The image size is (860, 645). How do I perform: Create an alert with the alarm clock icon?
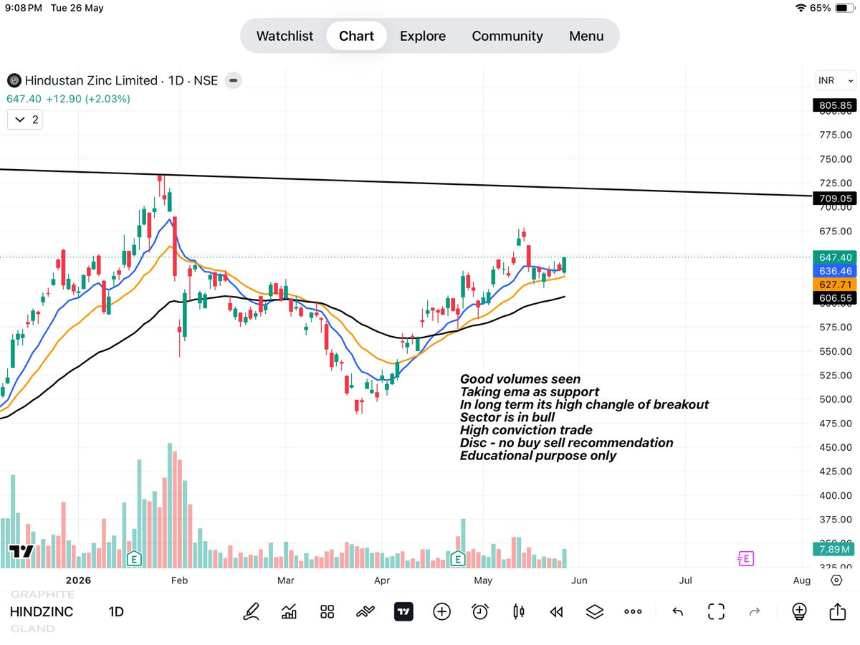[x=480, y=611]
